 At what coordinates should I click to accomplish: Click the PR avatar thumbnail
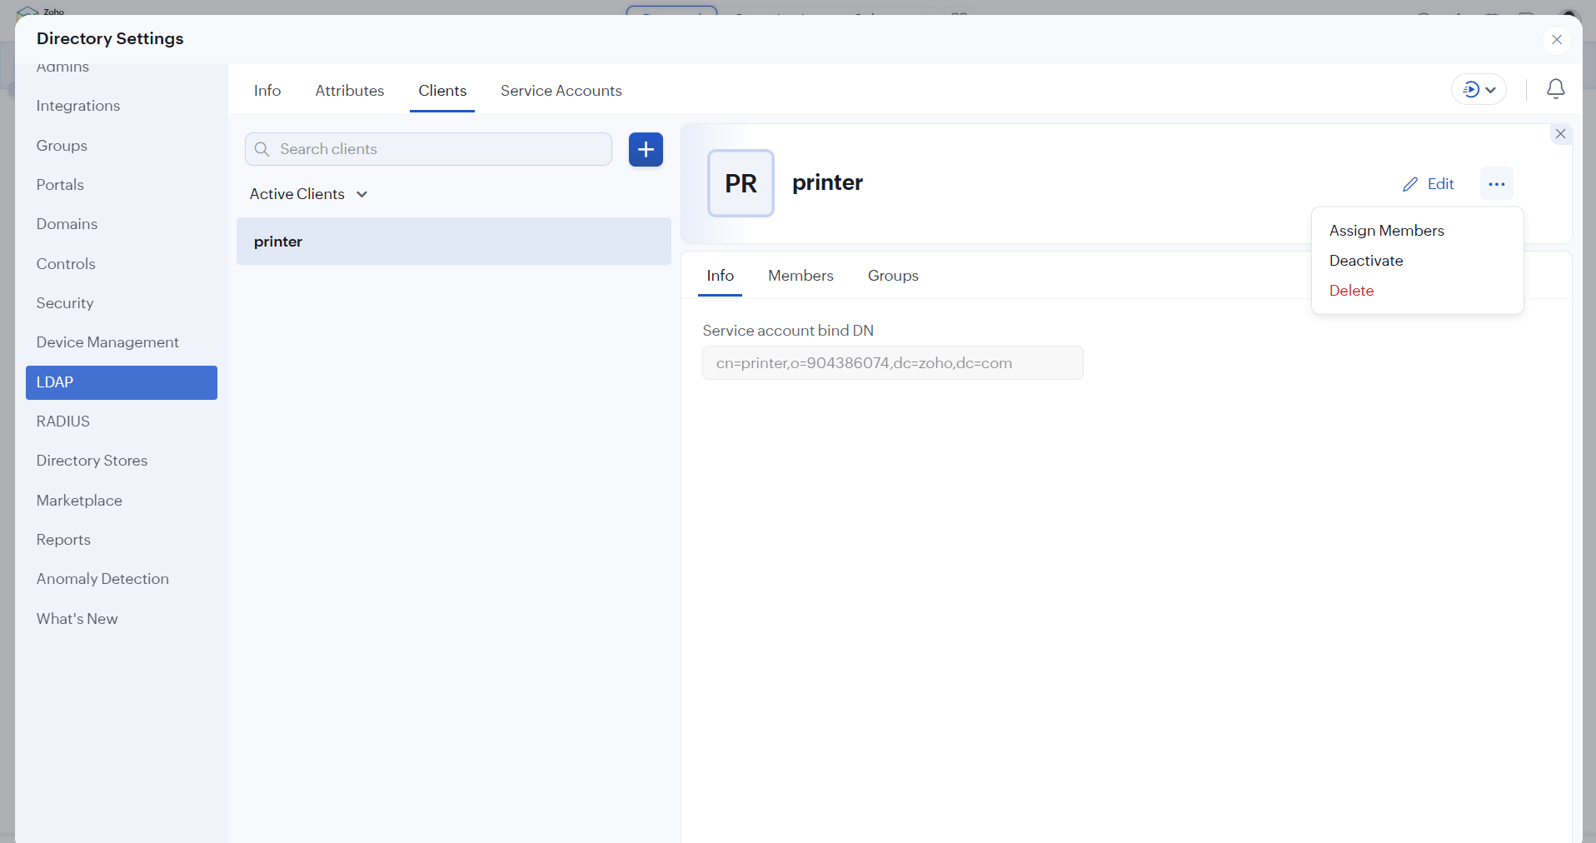click(x=741, y=183)
